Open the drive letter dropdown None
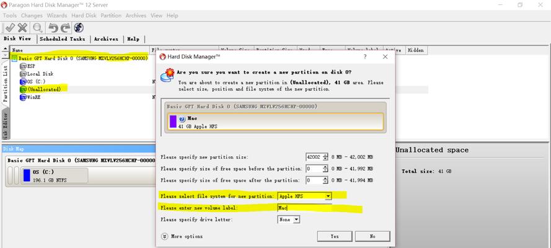The height and width of the screenshot is (248, 551). tap(296, 219)
